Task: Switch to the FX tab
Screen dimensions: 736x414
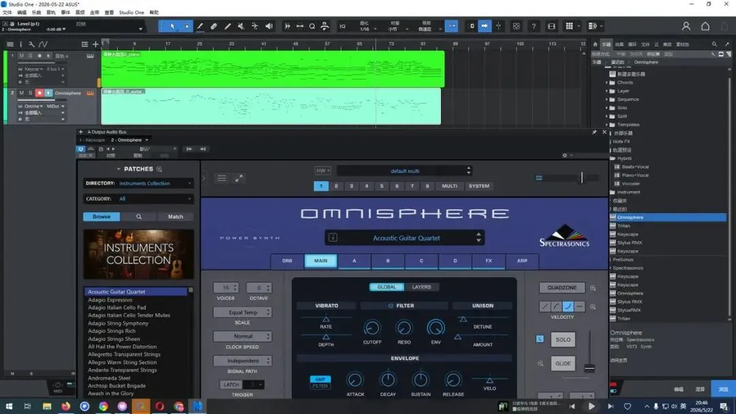Action: pos(489,261)
